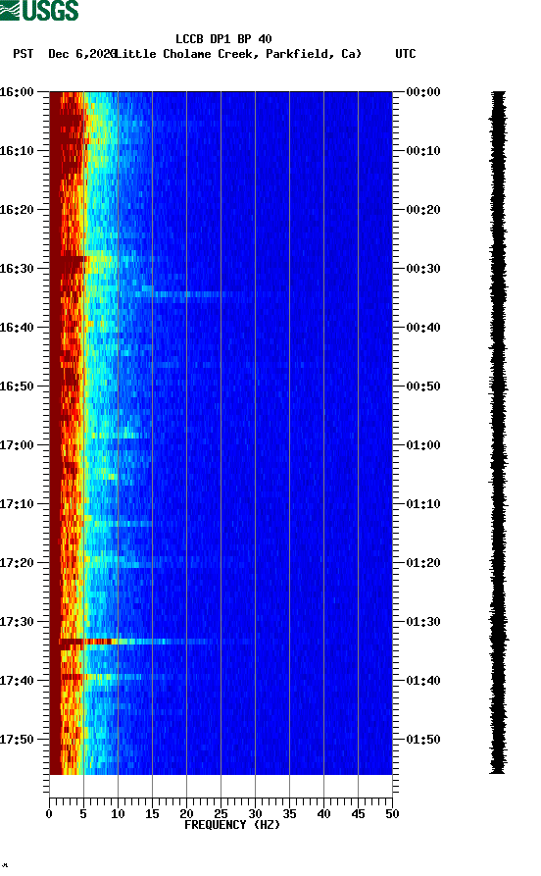Click the 00:50 UTC time label
Image resolution: width=541 pixels, height=876 pixels.
pos(423,386)
